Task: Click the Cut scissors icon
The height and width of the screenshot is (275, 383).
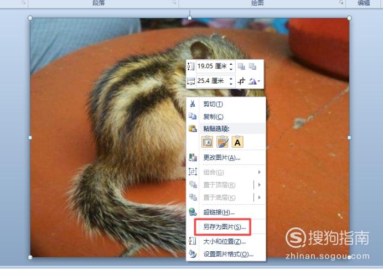Action: (193, 104)
